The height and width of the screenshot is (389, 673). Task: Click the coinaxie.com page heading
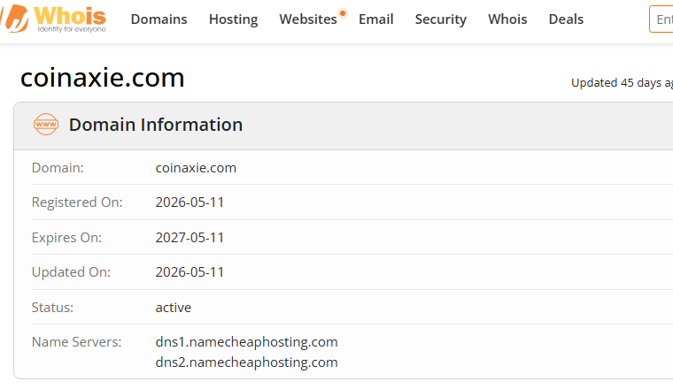point(102,78)
